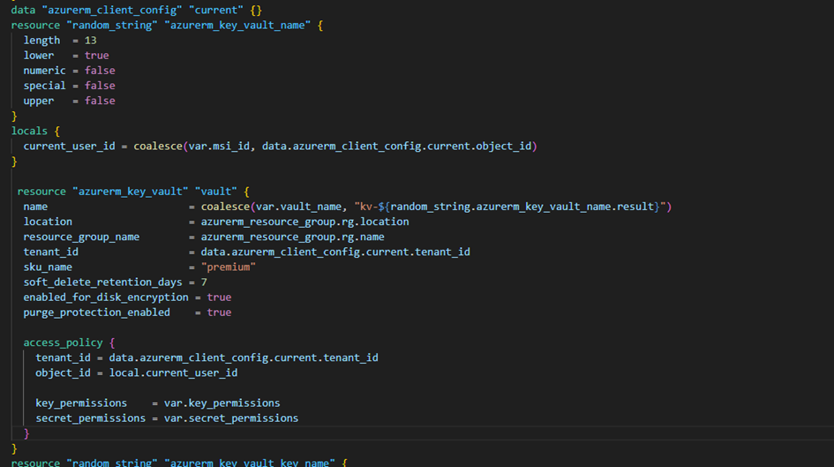The image size is (834, 467).
Task: Click the false value on the special line
Action: point(100,86)
